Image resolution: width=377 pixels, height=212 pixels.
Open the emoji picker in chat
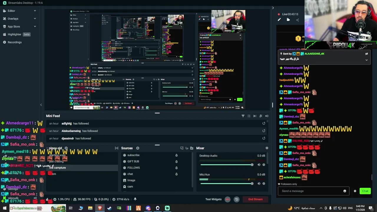coord(345,191)
